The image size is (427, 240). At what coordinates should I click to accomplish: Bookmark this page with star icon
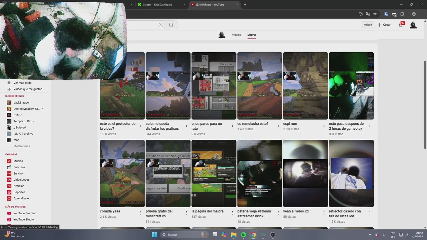(x=375, y=14)
